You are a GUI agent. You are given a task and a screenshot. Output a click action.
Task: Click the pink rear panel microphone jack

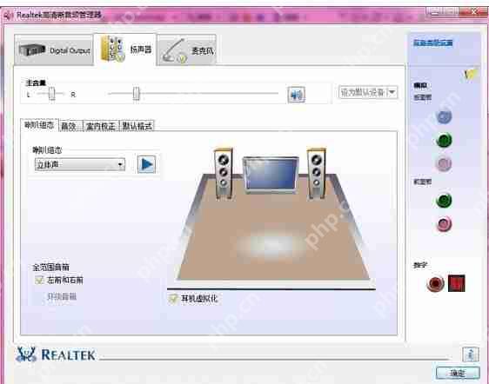[444, 163]
